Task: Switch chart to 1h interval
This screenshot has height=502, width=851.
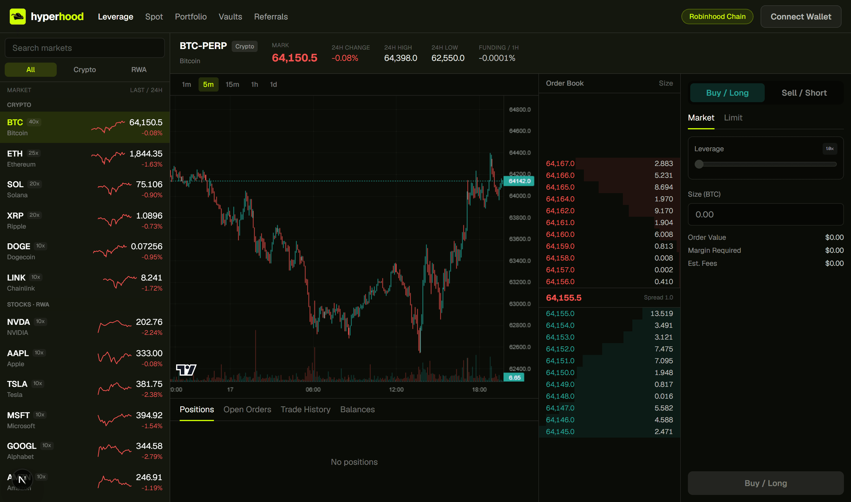Action: (254, 84)
